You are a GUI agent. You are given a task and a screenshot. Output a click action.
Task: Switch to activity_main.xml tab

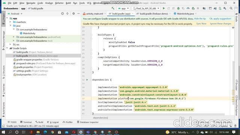click(x=94, y=13)
